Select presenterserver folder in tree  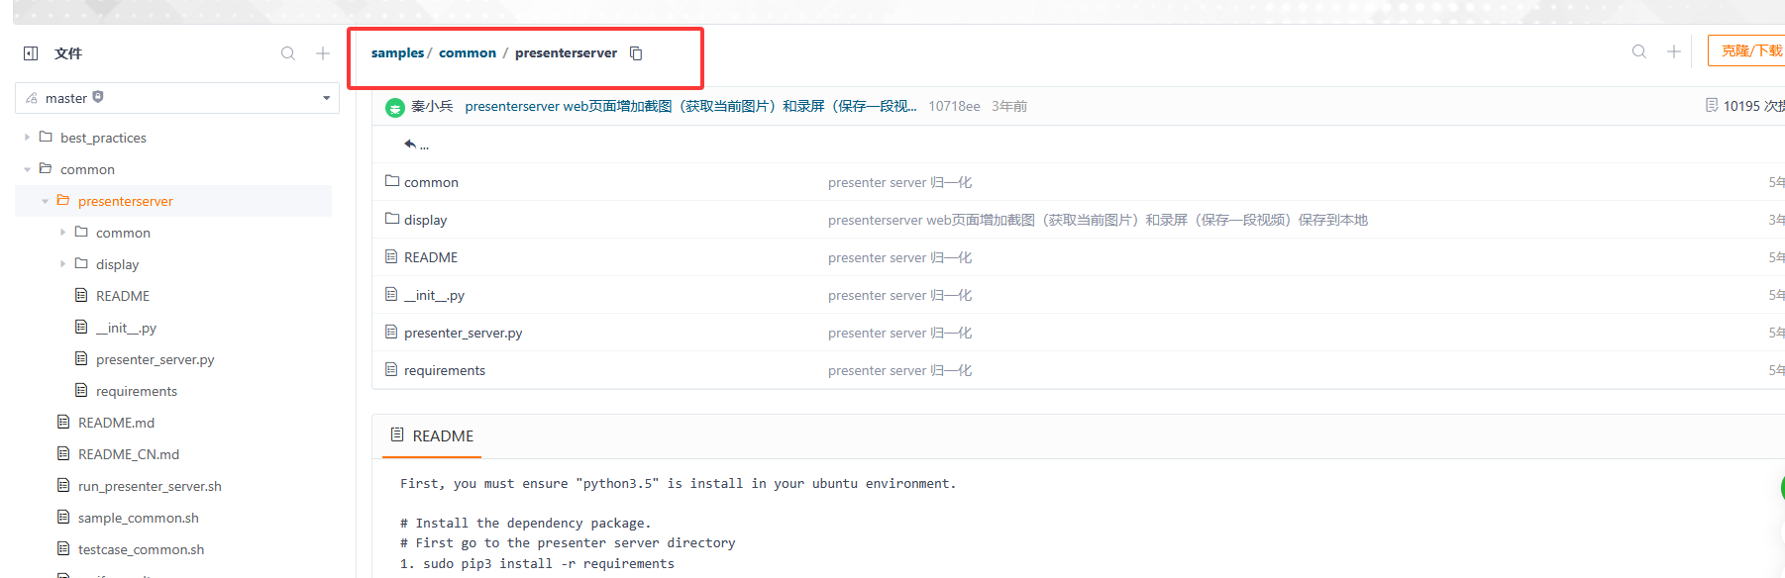click(125, 201)
